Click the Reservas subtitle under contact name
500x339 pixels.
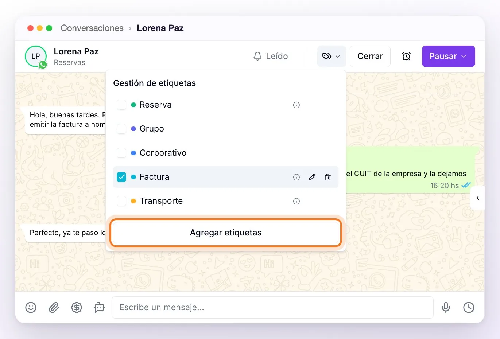(x=69, y=62)
